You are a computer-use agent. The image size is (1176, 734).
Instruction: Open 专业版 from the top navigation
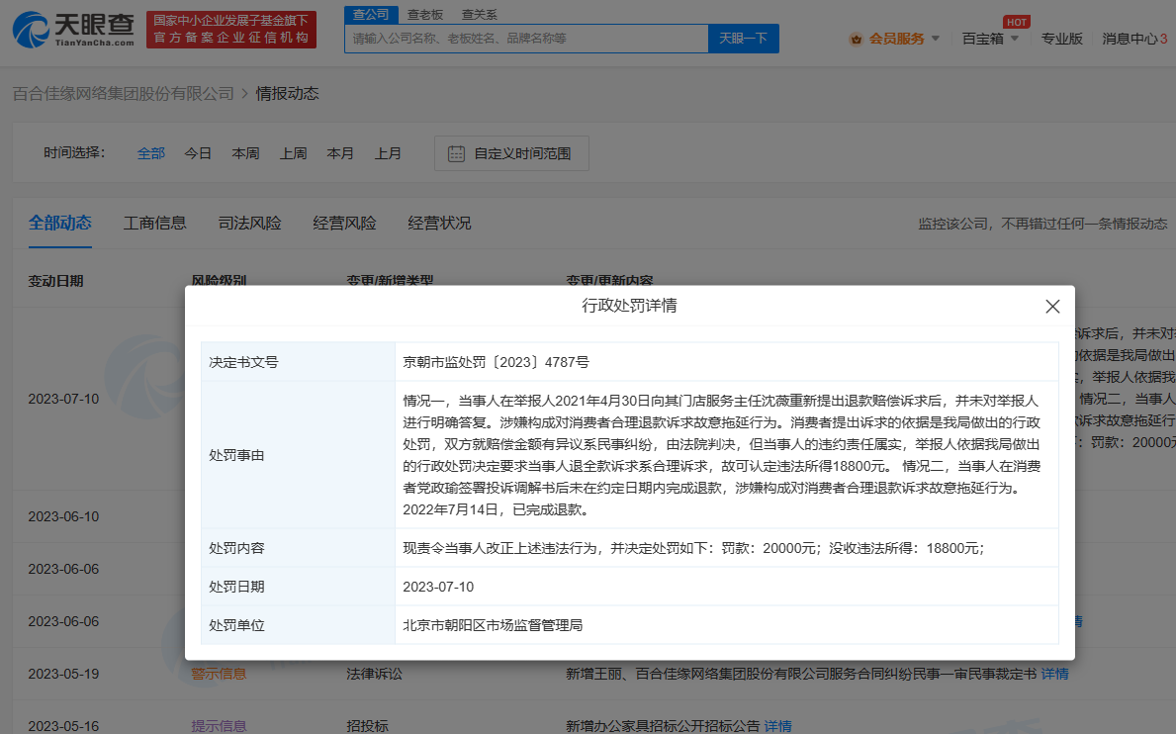[x=1061, y=39]
